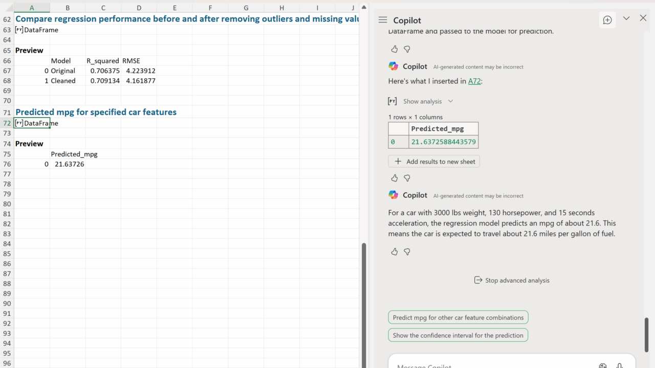Follow the A72 cell link
This screenshot has width=655, height=368.
[x=474, y=81]
